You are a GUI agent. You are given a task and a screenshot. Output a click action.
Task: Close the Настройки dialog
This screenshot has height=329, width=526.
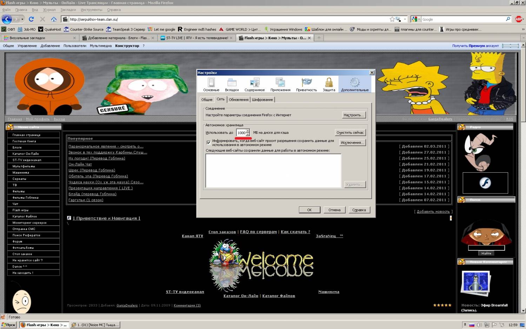pos(372,72)
